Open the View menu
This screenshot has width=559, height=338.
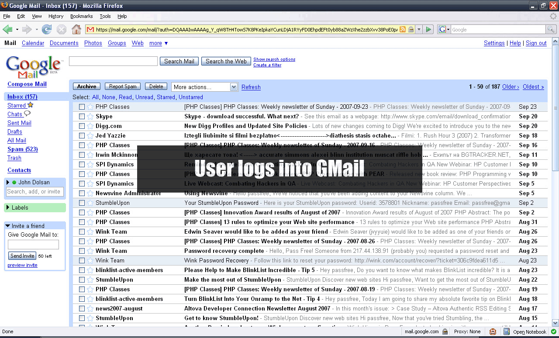pyautogui.click(x=37, y=16)
